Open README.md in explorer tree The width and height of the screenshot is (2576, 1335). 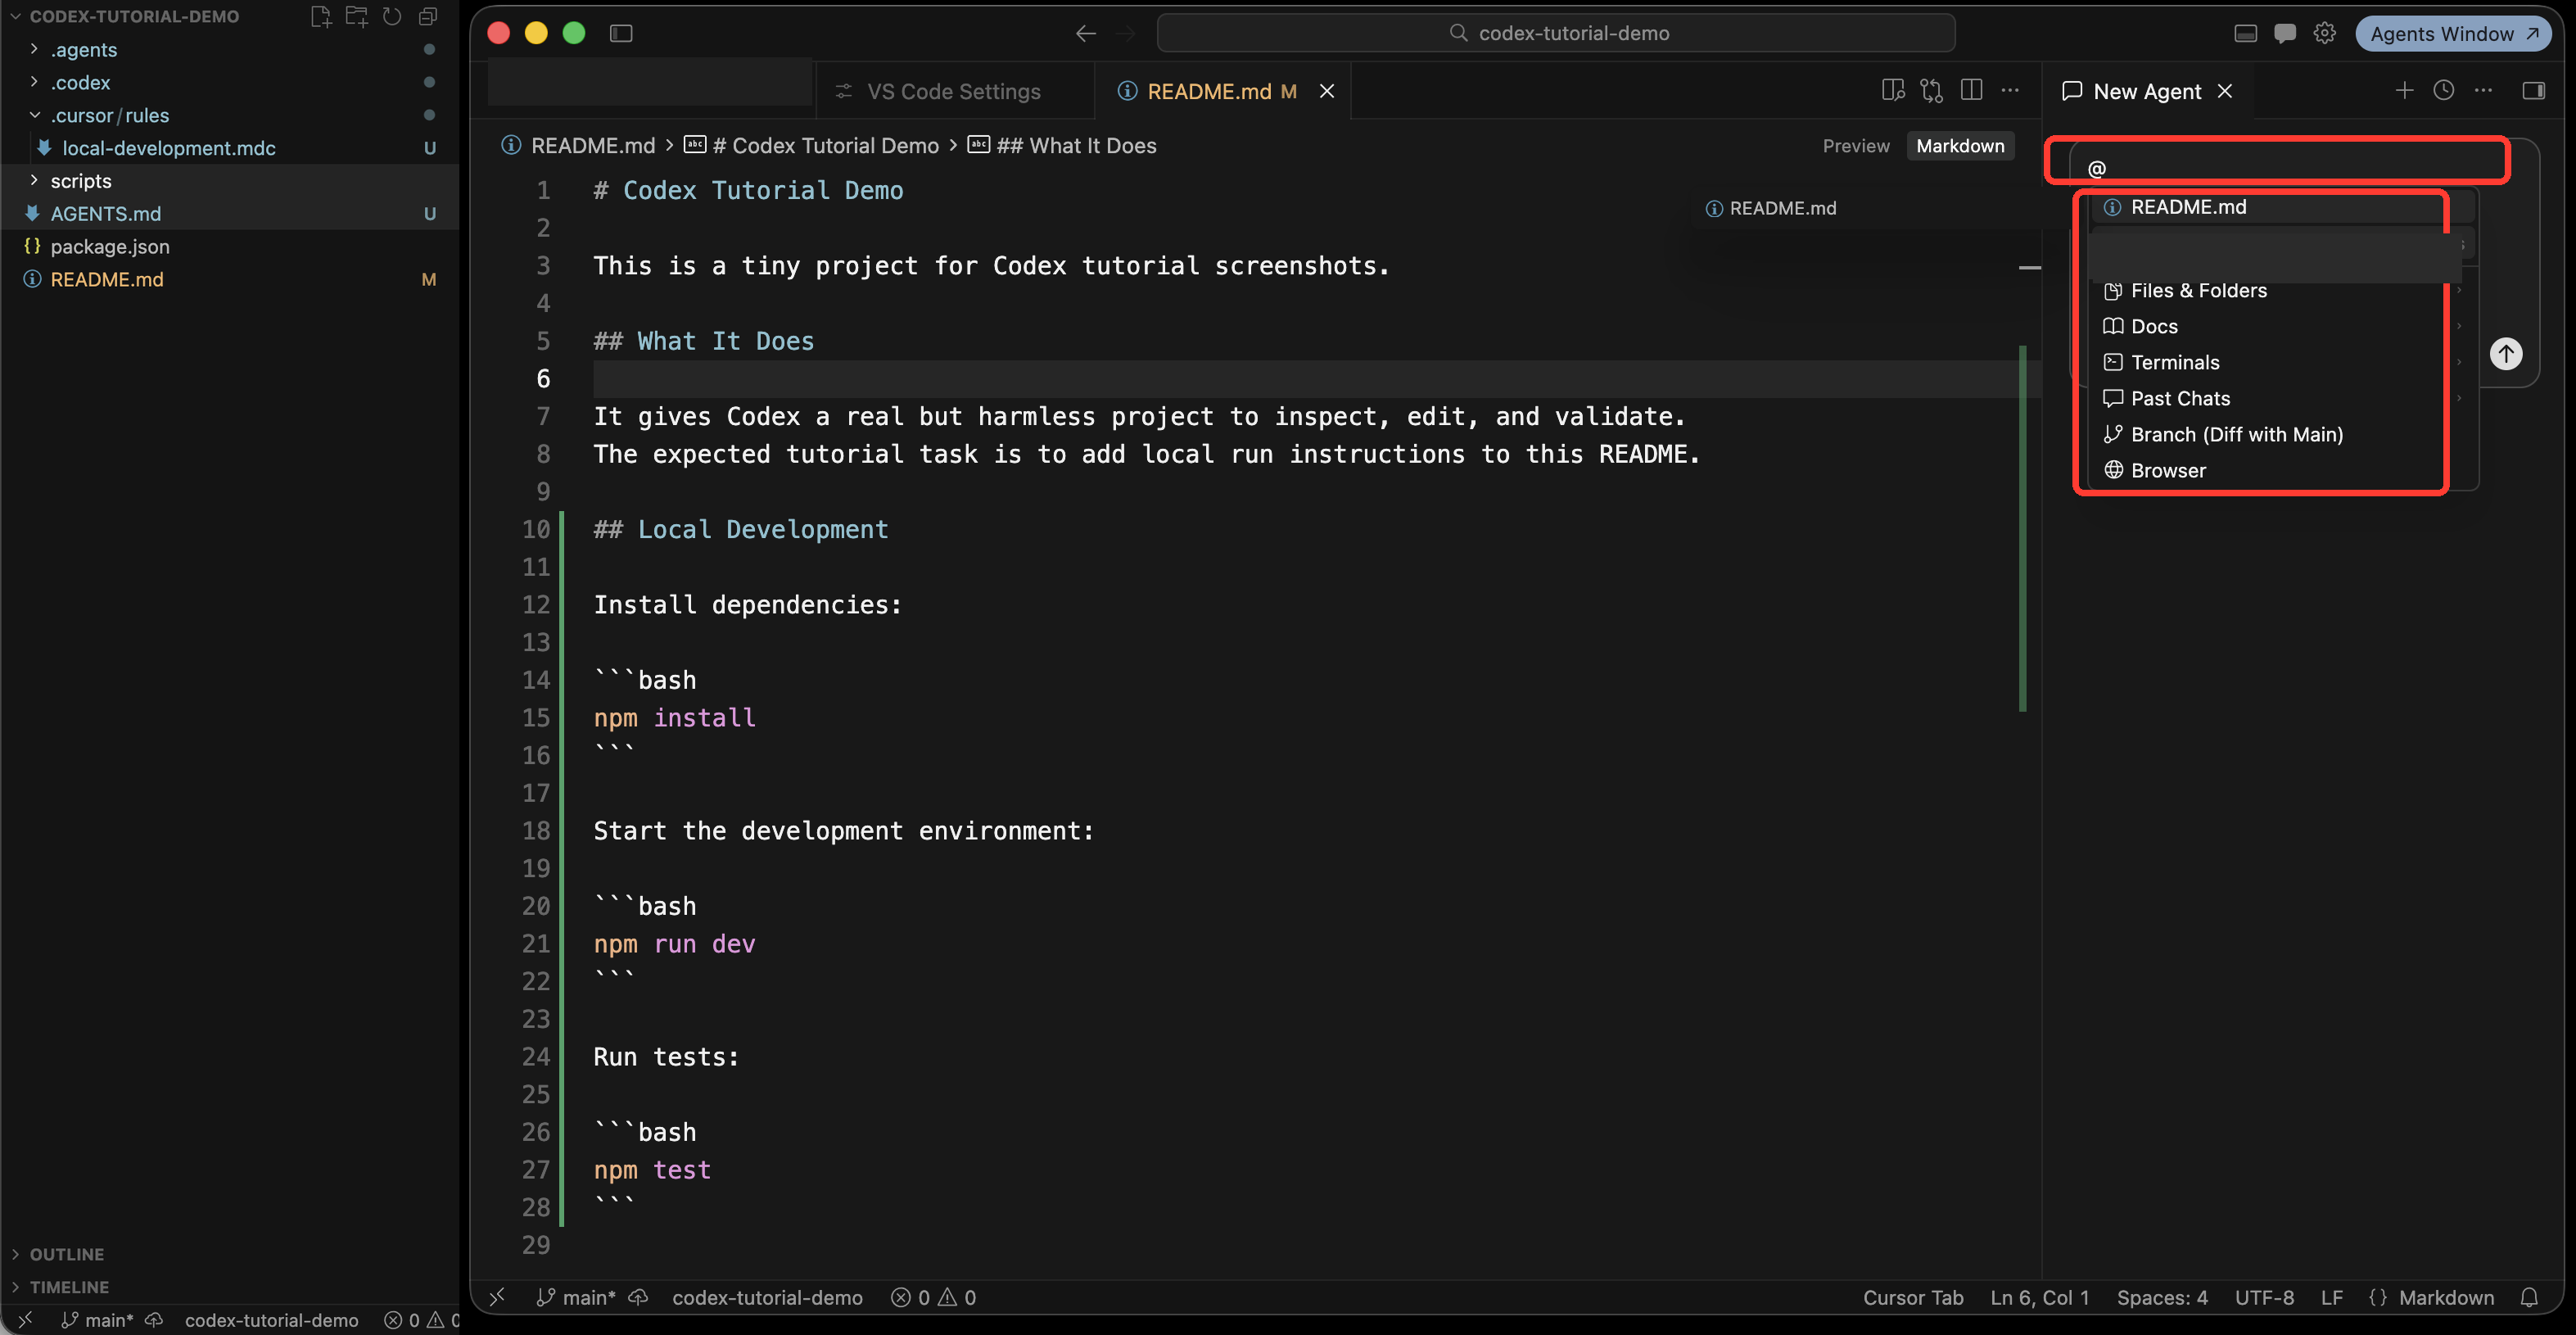(228, 279)
